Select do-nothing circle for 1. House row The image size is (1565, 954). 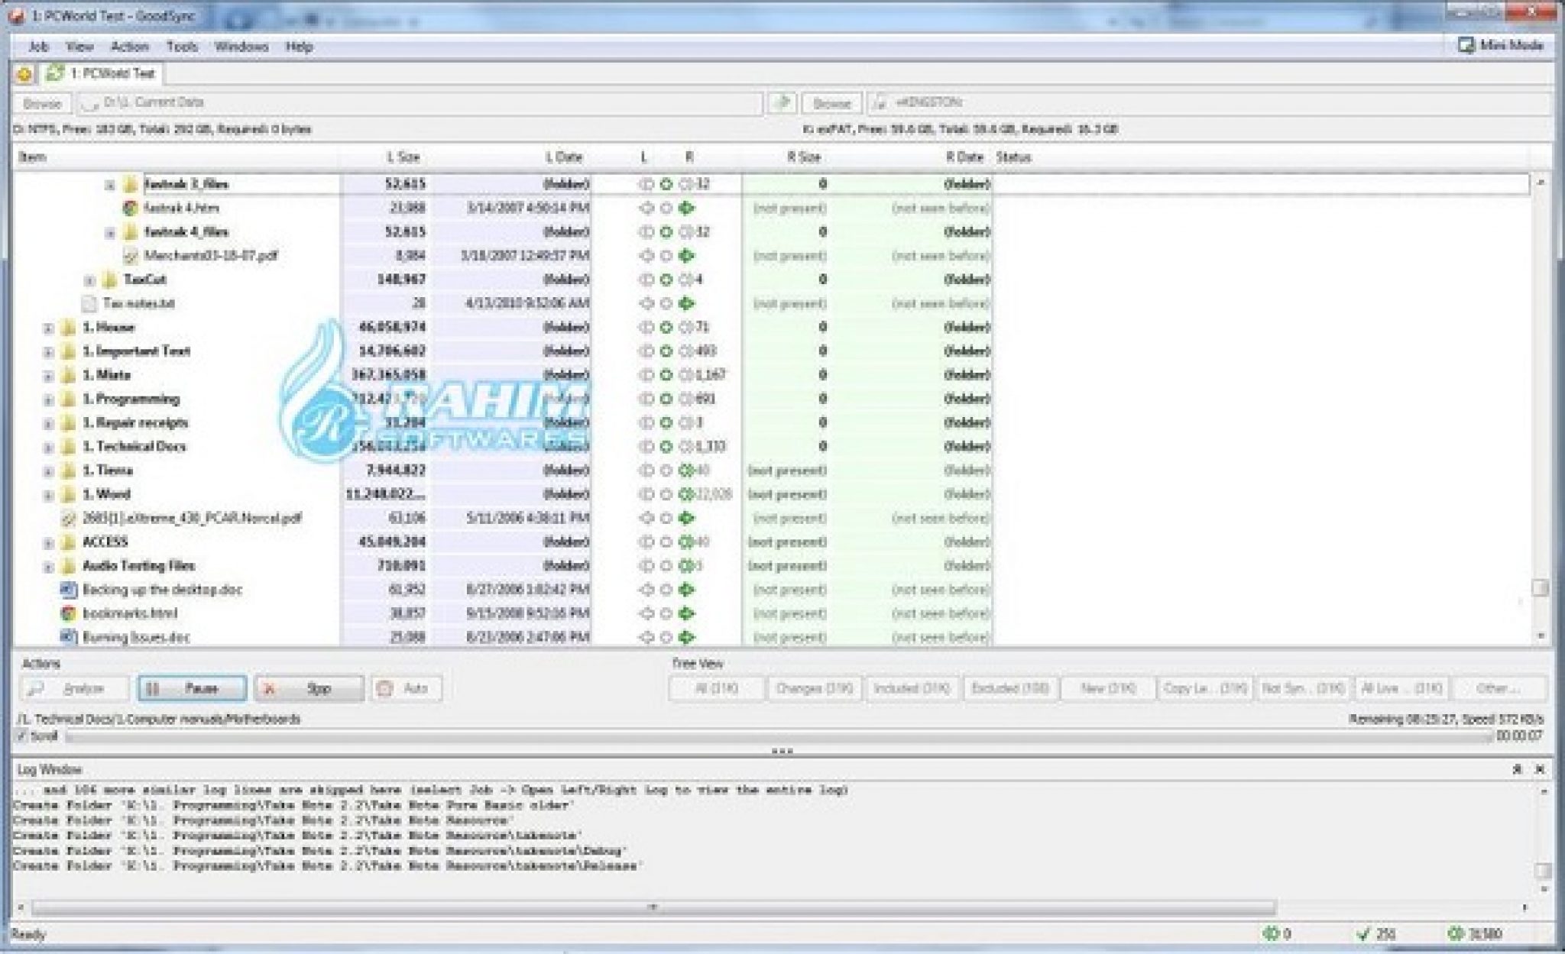666,328
